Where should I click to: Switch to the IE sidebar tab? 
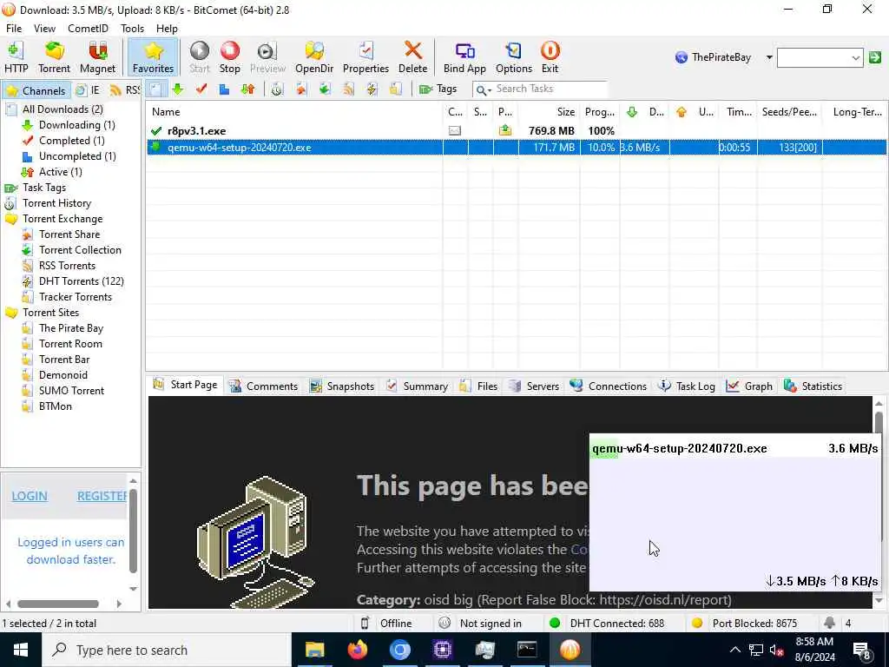point(89,90)
